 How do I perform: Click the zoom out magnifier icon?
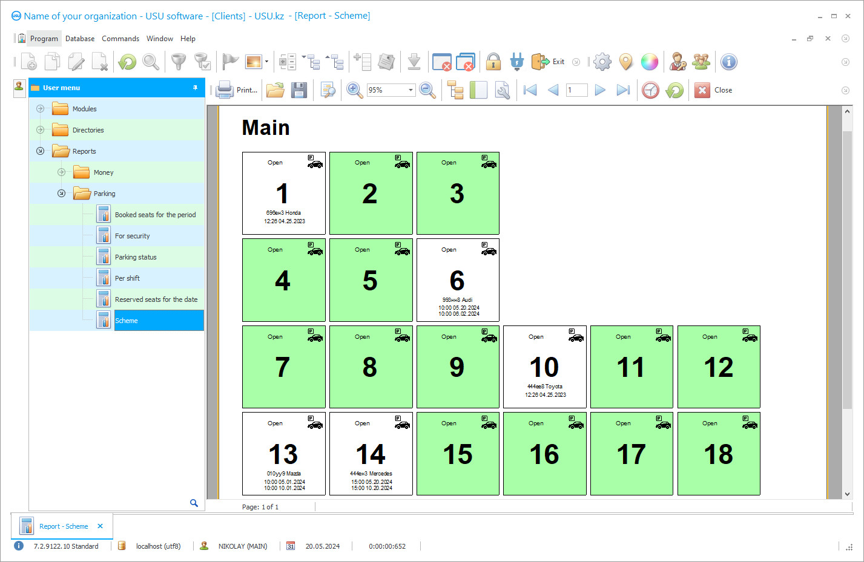tap(427, 90)
